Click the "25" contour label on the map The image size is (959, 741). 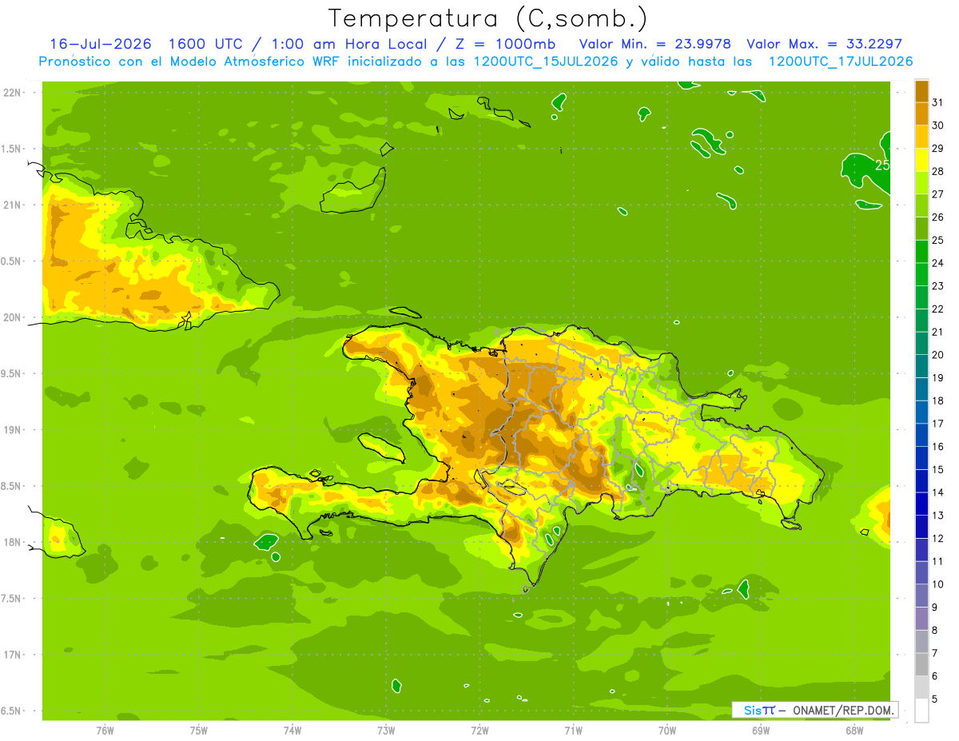coord(882,165)
